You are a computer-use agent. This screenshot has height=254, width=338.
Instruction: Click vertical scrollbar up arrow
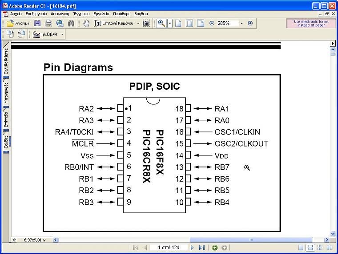[333, 49]
